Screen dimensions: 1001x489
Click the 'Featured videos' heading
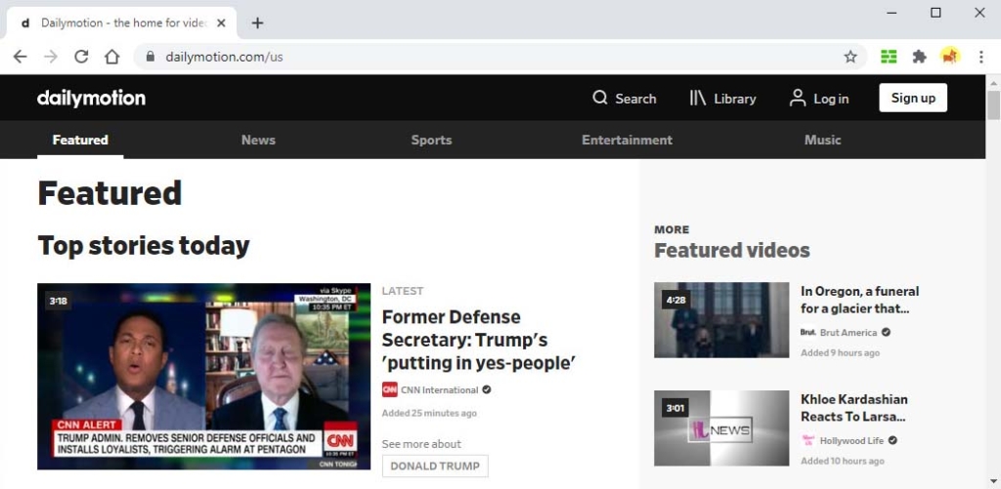731,250
